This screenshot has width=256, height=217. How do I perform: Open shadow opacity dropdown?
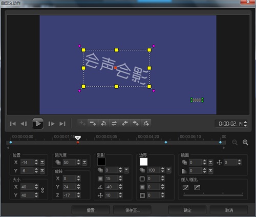tap(126, 170)
